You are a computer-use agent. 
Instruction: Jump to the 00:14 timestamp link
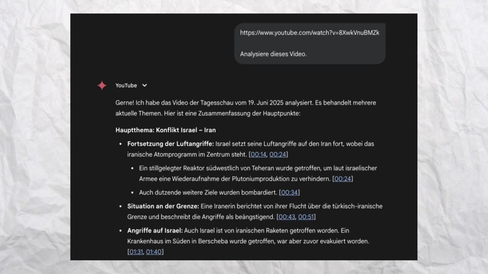tap(258, 155)
